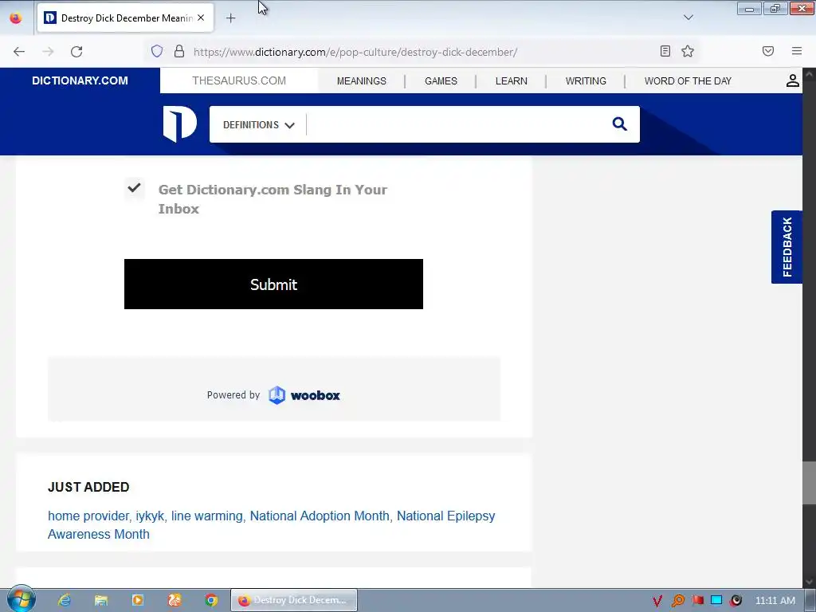Click the woobox logo
Image resolution: width=816 pixels, height=612 pixels.
click(x=304, y=395)
